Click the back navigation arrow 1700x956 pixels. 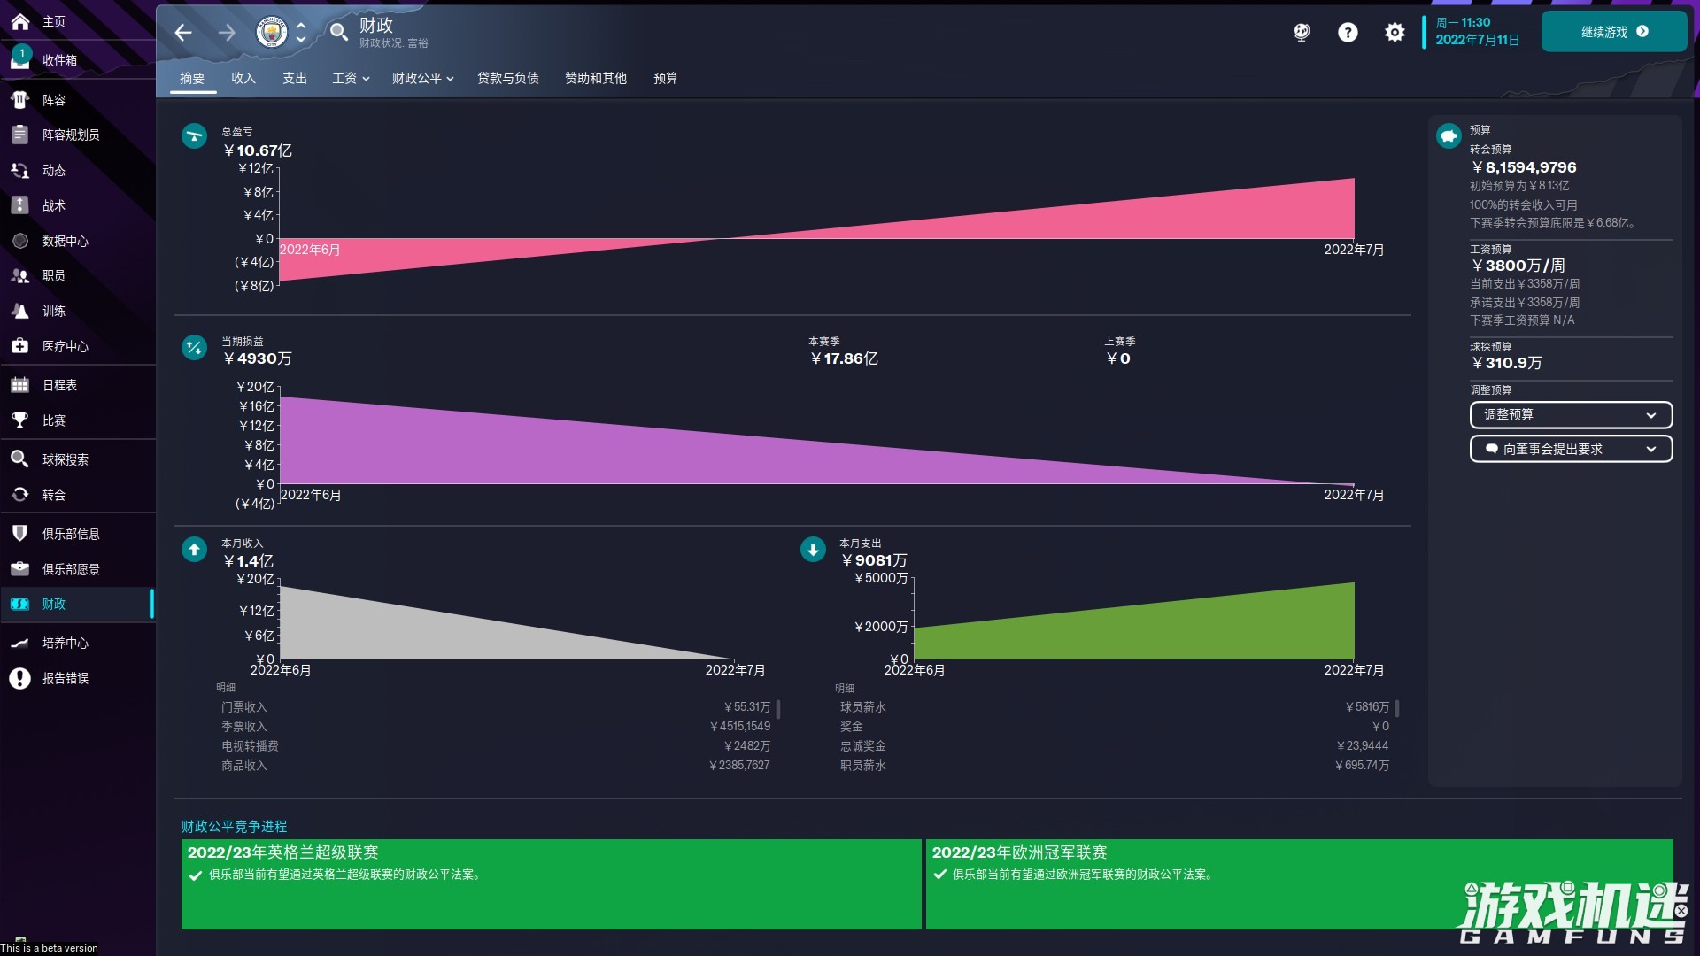(182, 32)
